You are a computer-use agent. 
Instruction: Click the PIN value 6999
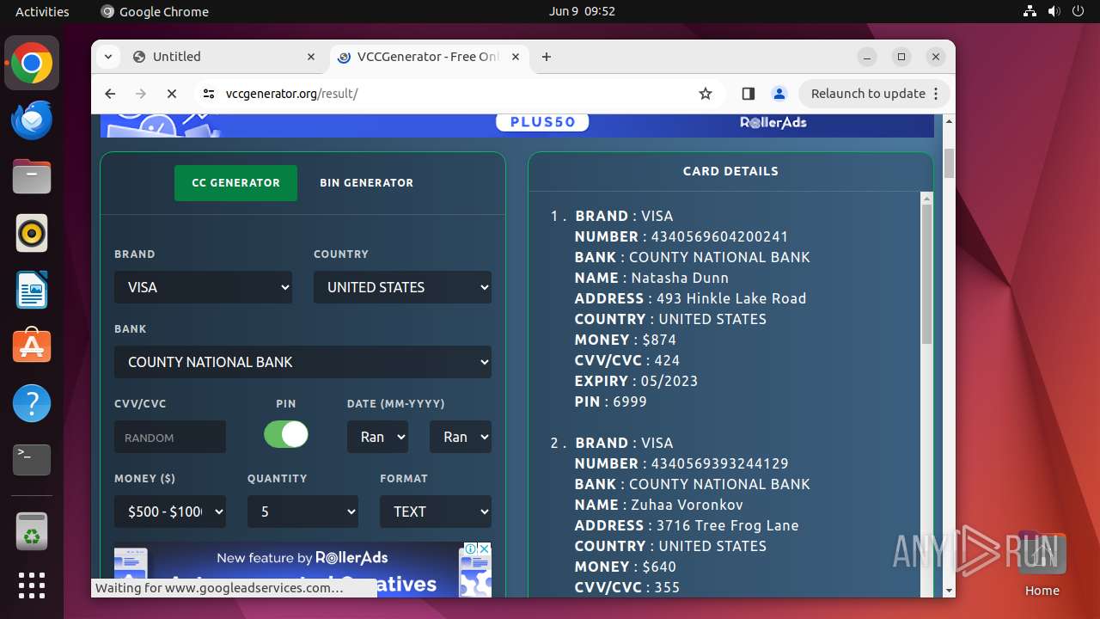630,401
